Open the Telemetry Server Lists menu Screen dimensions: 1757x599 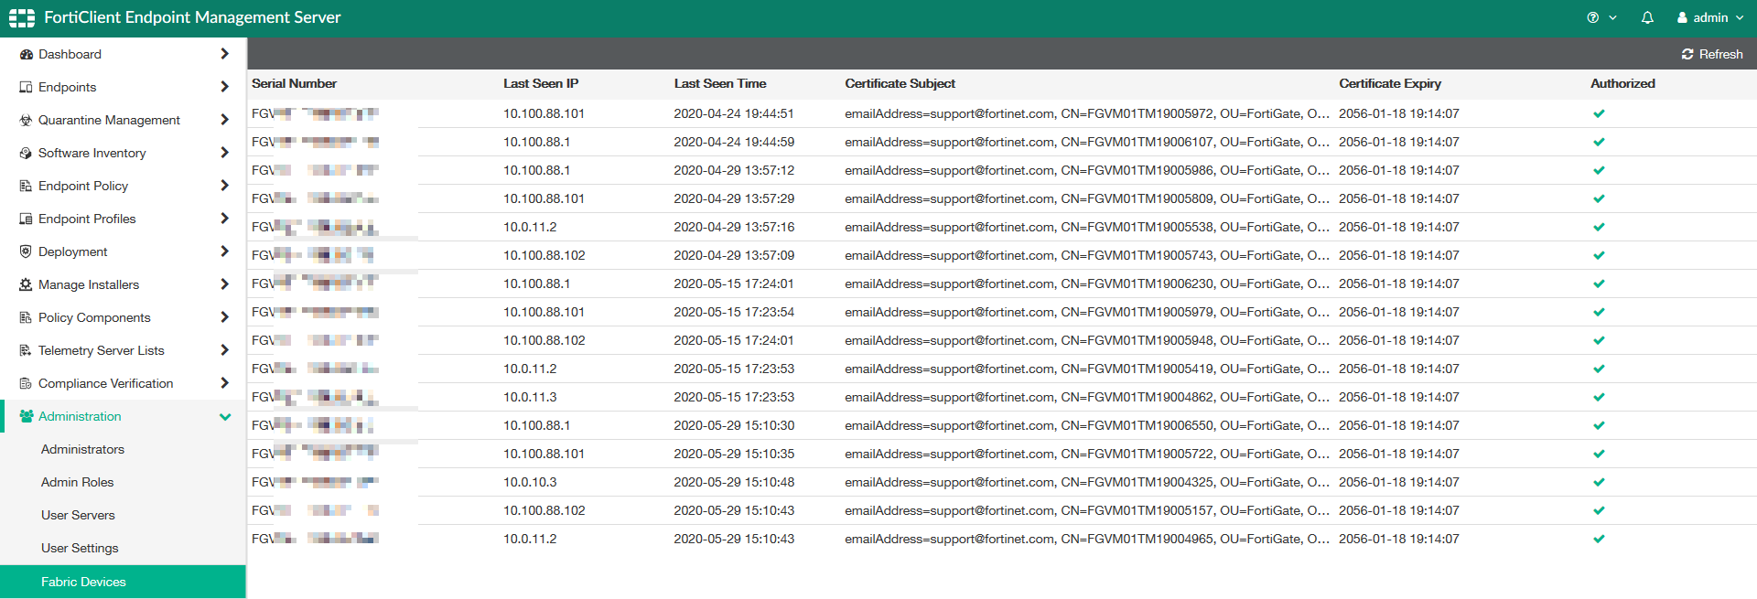point(102,350)
